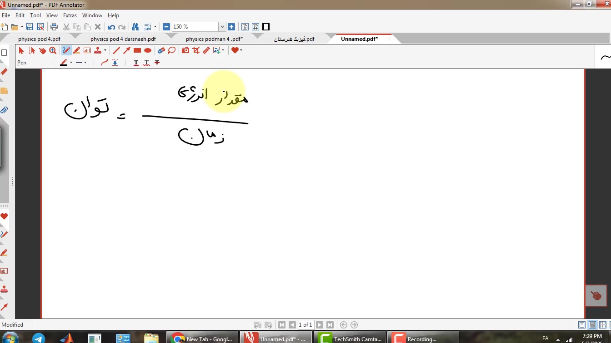
Task: Activate the Pan hand tool
Action: [42, 50]
